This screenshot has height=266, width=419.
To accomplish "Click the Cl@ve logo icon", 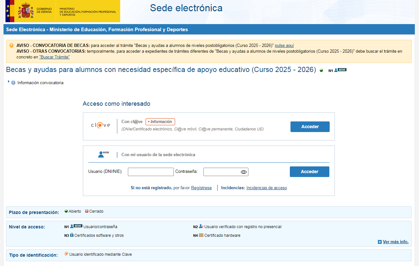I will [x=100, y=125].
